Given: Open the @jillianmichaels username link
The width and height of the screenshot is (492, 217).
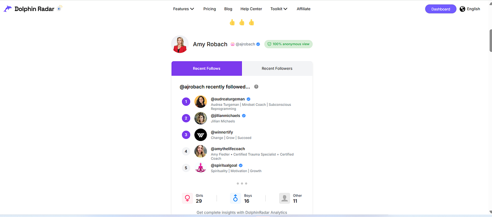Looking at the screenshot, I should coord(225,116).
